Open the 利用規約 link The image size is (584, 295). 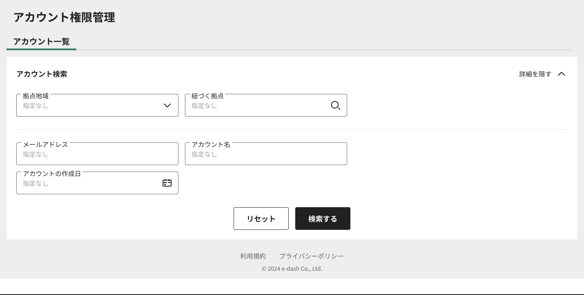point(253,256)
